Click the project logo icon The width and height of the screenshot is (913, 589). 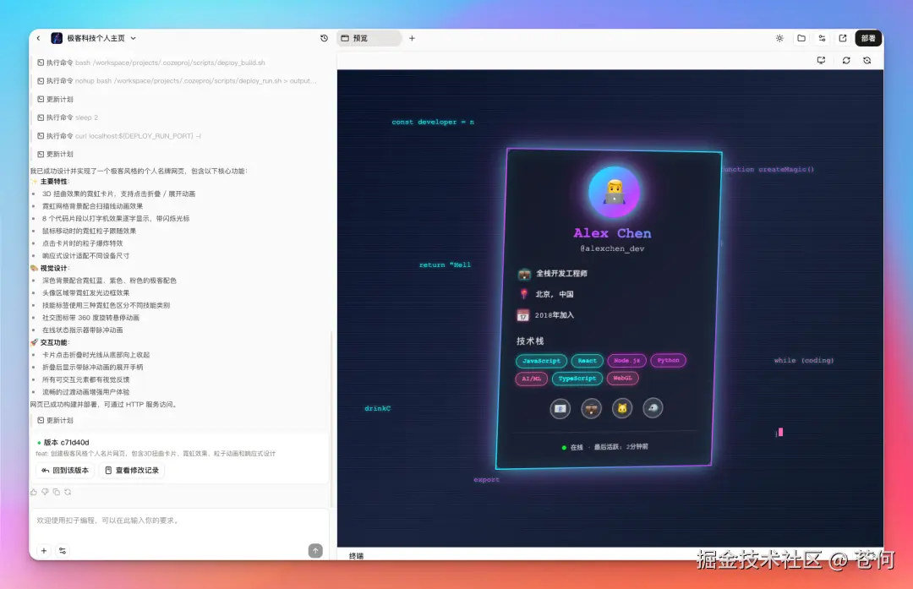[57, 38]
